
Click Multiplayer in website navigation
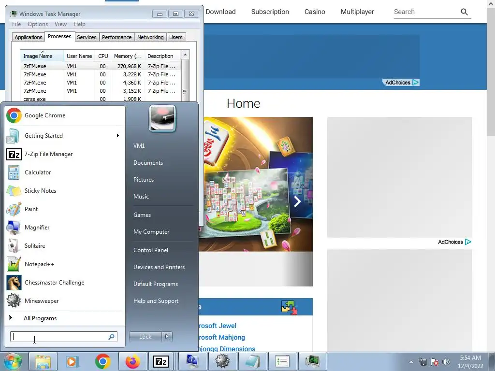coord(357,12)
